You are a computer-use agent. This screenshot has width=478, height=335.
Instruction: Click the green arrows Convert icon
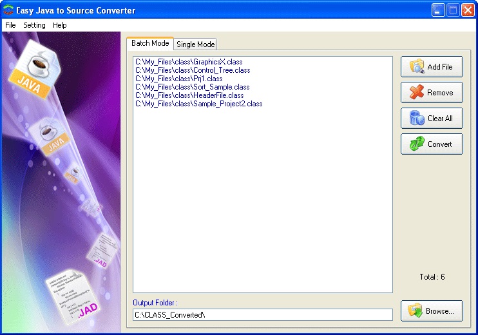(x=417, y=144)
